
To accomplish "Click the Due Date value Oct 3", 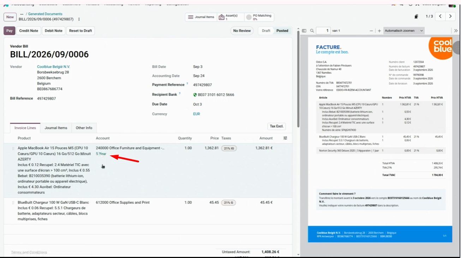I will pyautogui.click(x=197, y=104).
